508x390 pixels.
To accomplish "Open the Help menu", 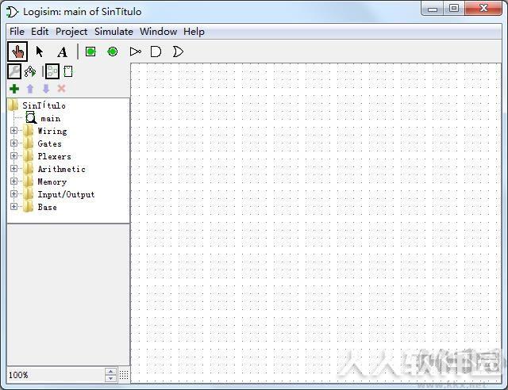I will coord(194,32).
